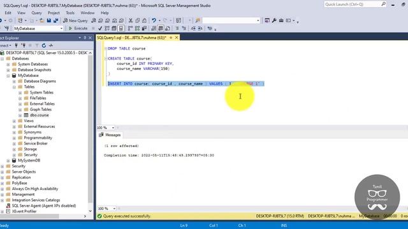Comment out the selected lines icon

(x=177, y=28)
